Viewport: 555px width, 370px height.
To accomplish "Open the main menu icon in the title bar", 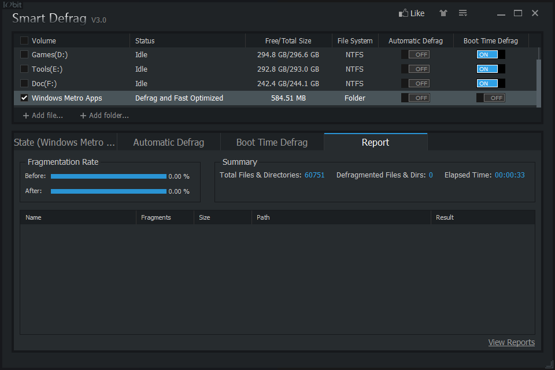I will tap(462, 13).
